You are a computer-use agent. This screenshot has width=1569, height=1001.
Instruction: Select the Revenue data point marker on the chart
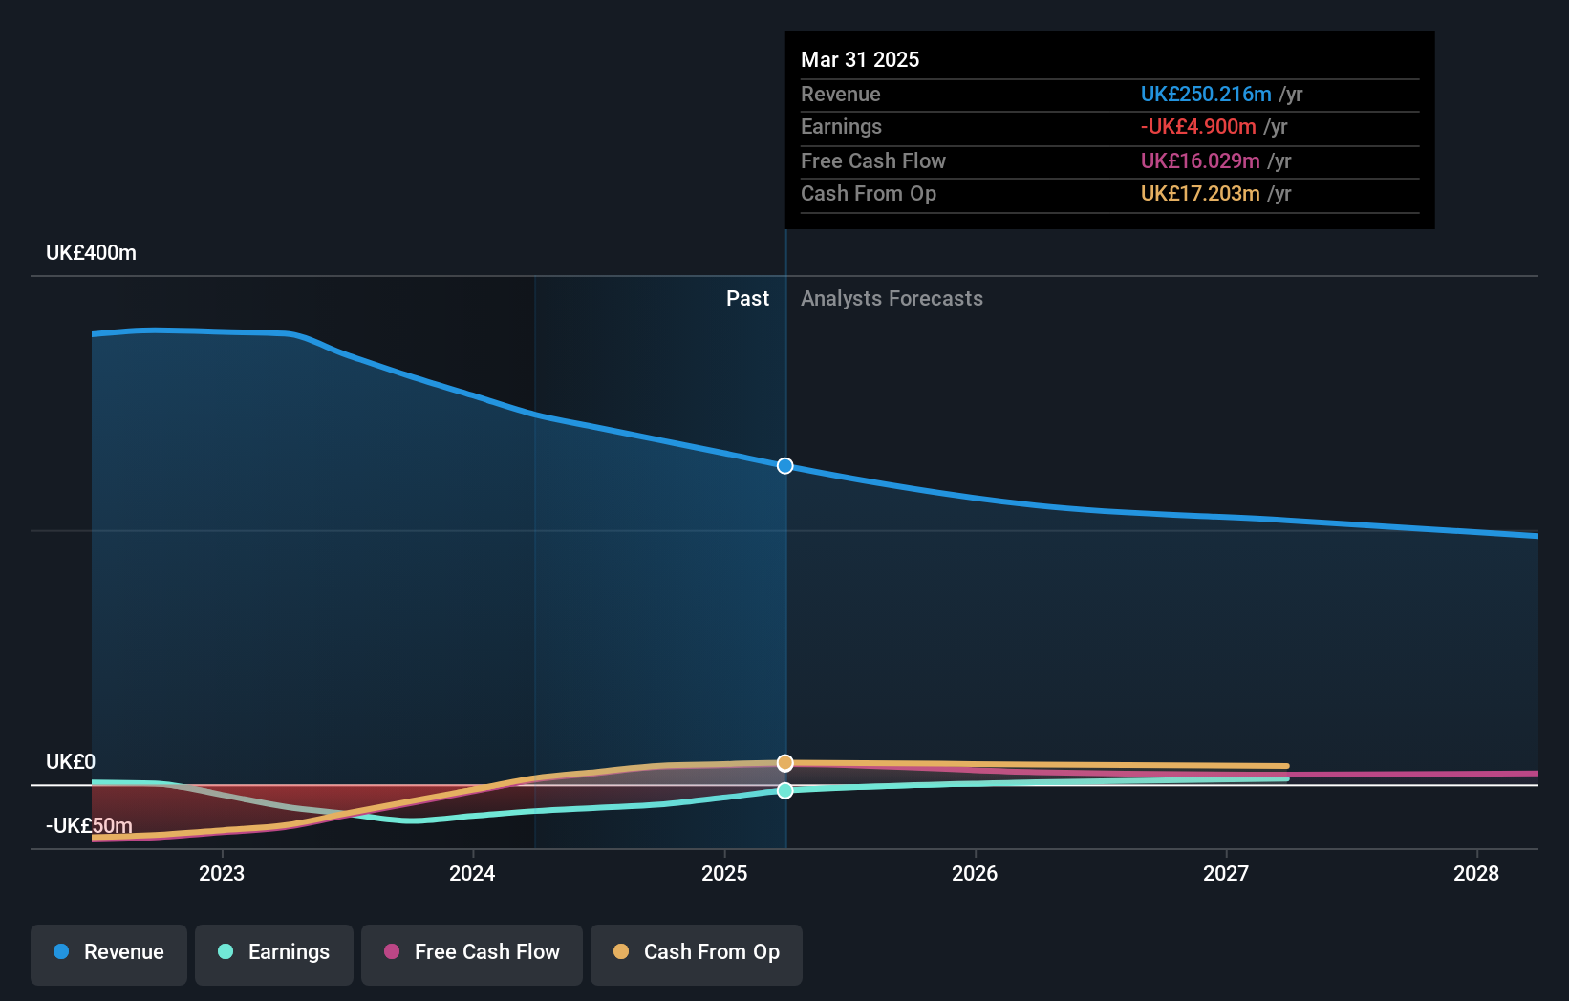coord(784,466)
